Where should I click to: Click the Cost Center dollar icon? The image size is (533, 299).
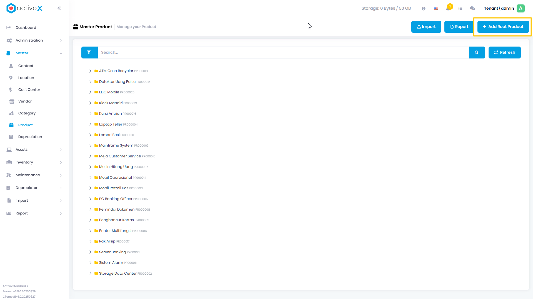11,90
